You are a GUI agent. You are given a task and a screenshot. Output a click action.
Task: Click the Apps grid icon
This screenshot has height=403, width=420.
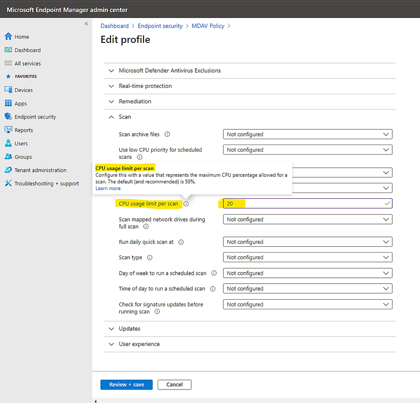(x=8, y=103)
